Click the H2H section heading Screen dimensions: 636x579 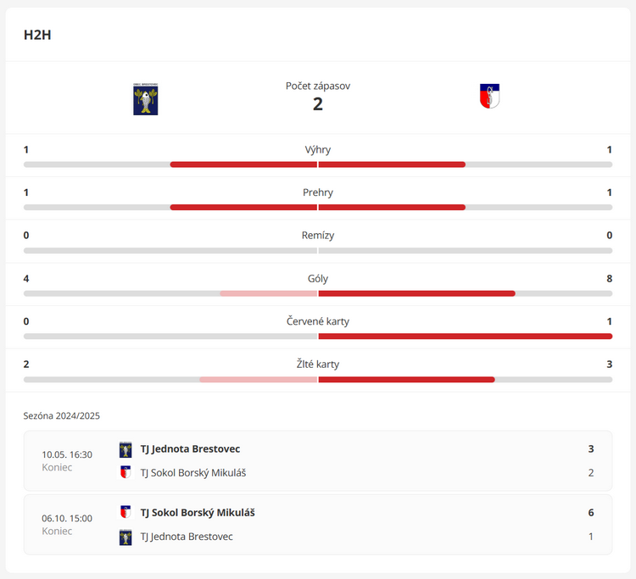tap(37, 35)
